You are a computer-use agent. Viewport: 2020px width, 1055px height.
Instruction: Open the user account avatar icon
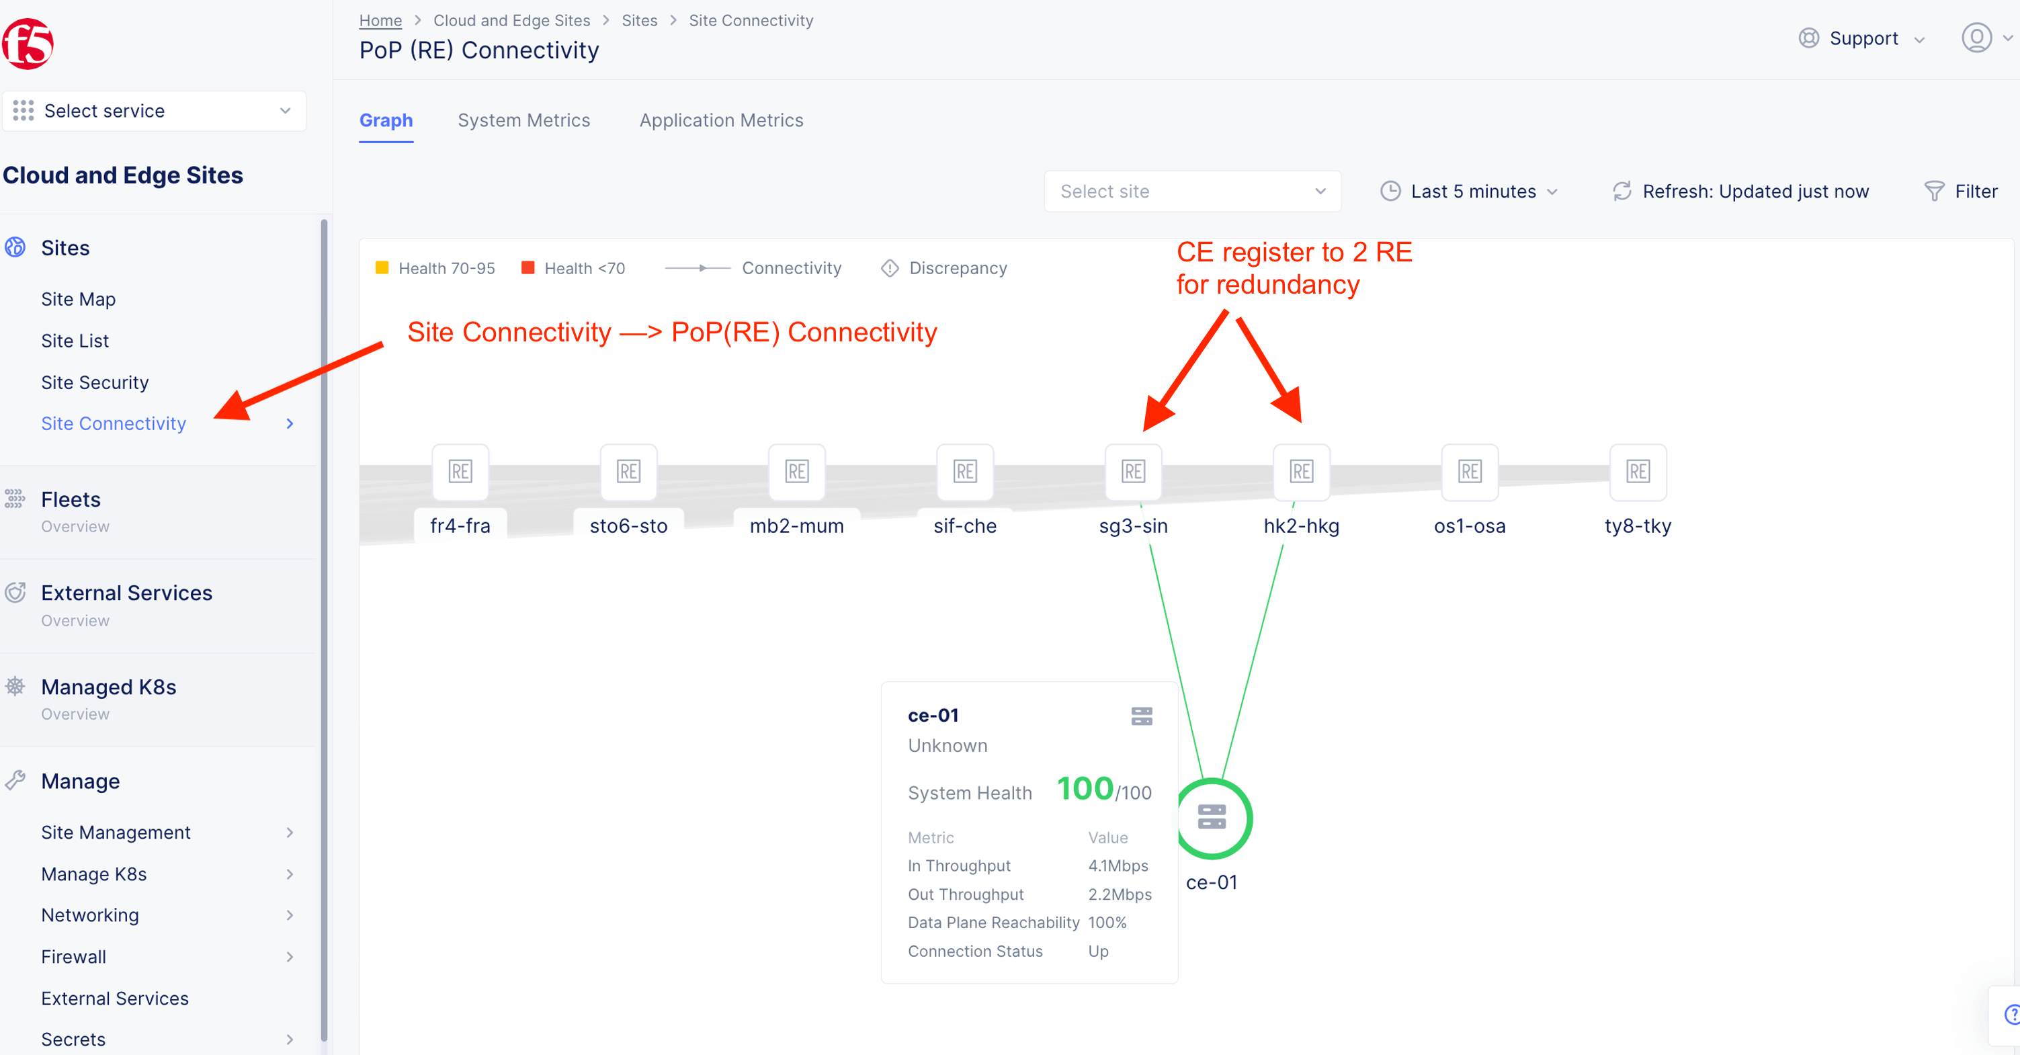click(1976, 38)
